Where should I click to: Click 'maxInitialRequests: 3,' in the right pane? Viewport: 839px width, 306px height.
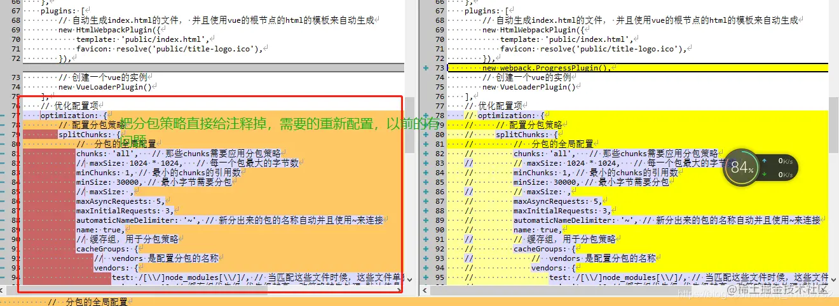(x=563, y=211)
